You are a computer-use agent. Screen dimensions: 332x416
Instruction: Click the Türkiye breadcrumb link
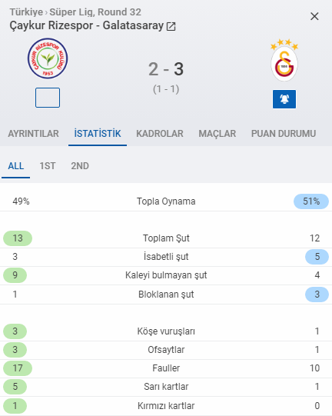(x=26, y=12)
